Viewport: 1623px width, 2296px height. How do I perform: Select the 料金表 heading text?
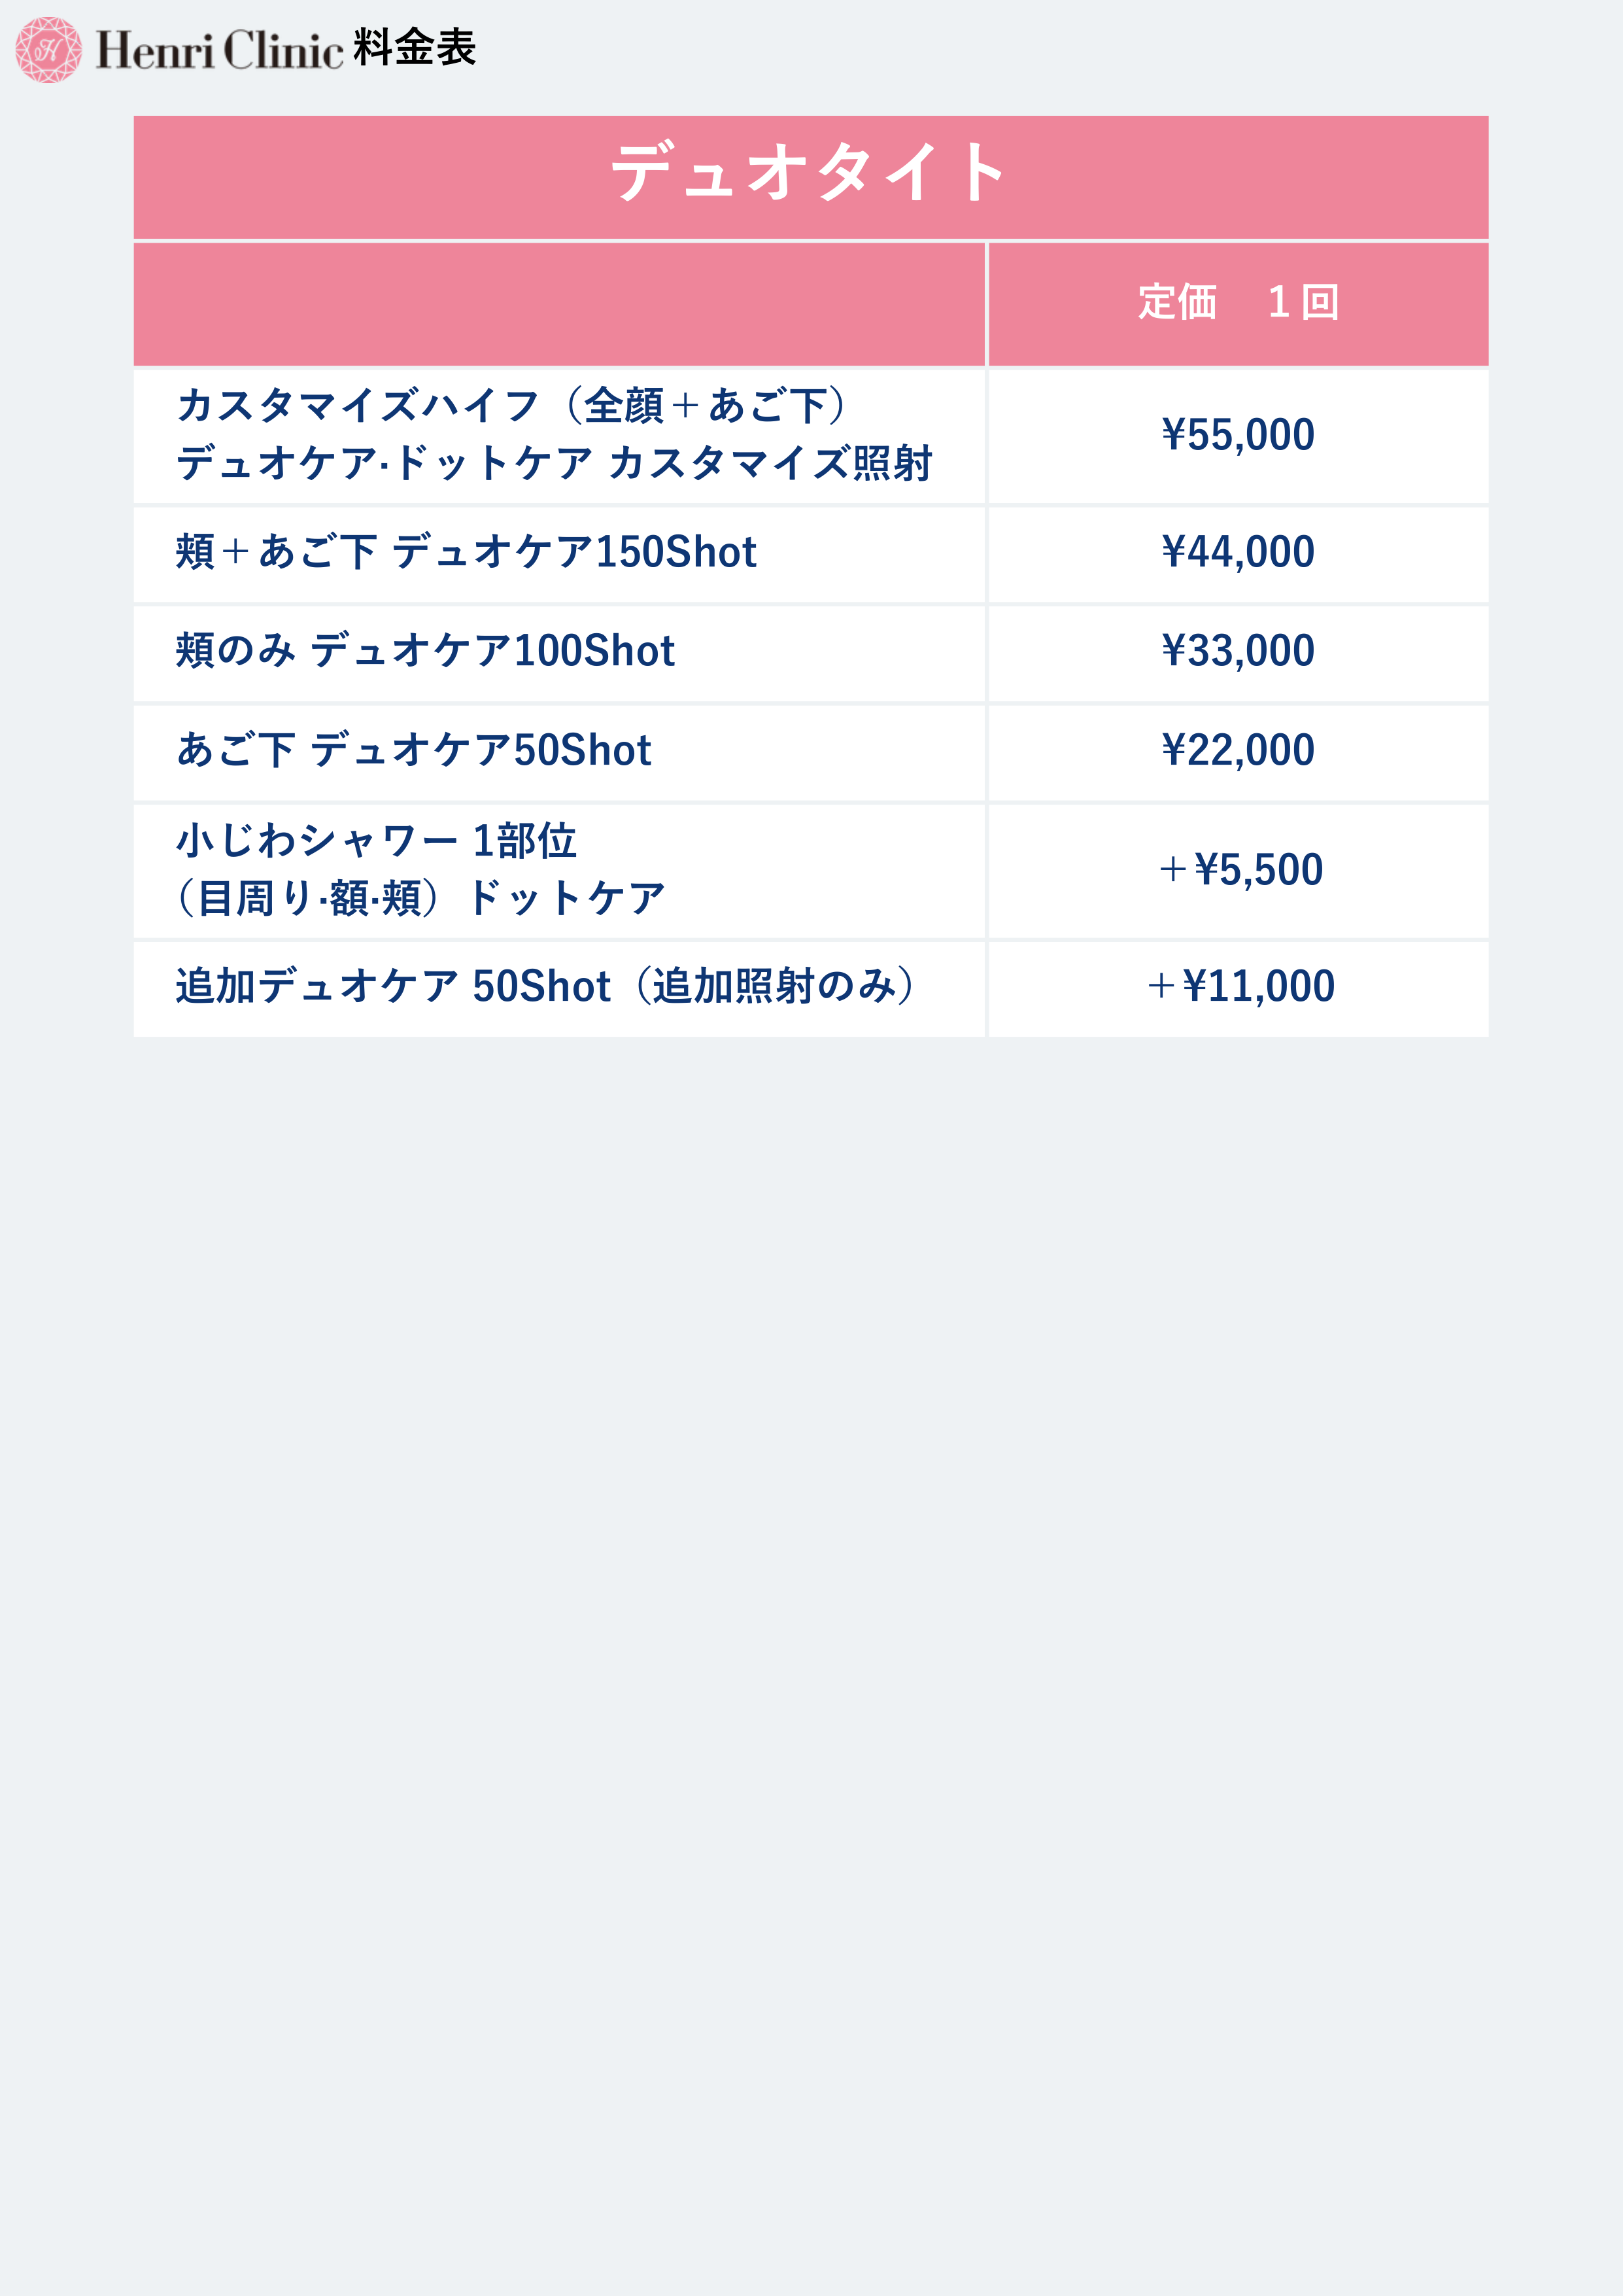[x=415, y=47]
